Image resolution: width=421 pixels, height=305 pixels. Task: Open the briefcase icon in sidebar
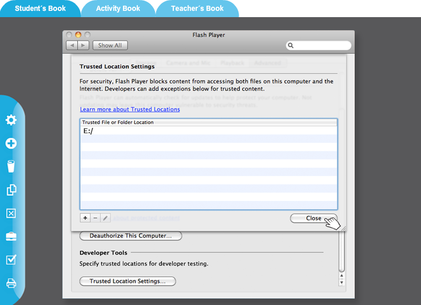(x=11, y=236)
